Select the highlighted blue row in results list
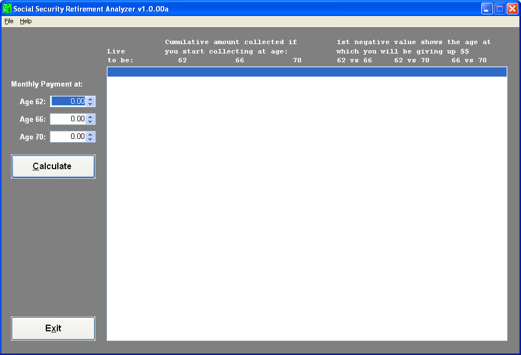The width and height of the screenshot is (521, 355). [307, 72]
